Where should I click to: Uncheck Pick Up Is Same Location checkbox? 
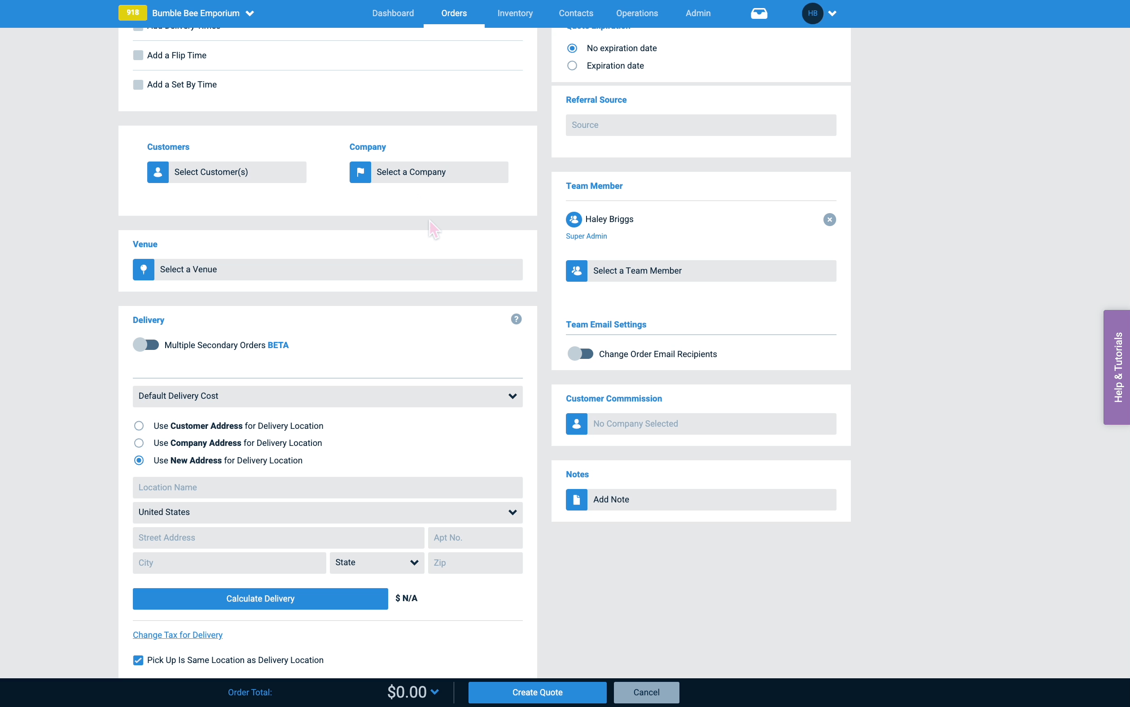coord(138,660)
